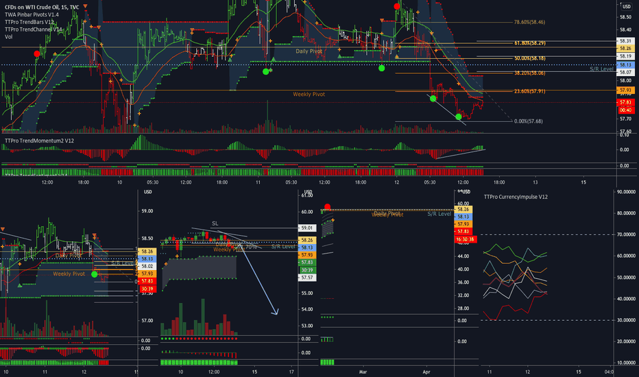Select the TWA Pinbar Pivots V1.4 indicator label
639x377 pixels.
click(x=32, y=14)
